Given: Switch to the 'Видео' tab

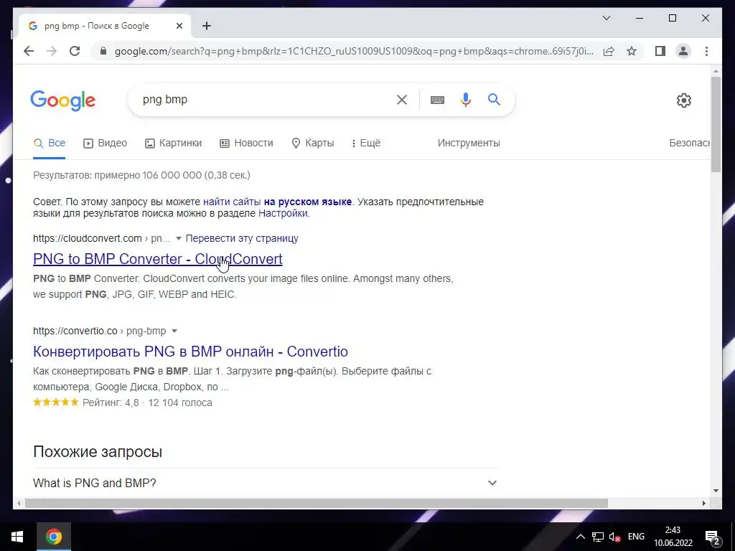Looking at the screenshot, I should click(105, 143).
